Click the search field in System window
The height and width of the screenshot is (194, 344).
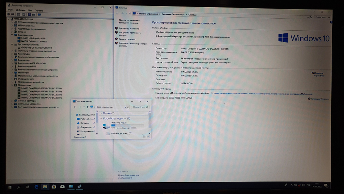(x=322, y=17)
